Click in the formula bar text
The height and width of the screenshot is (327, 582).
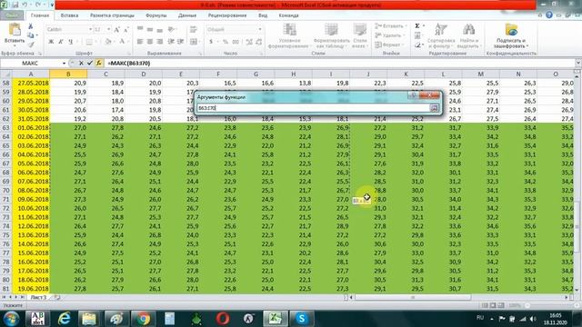point(129,64)
